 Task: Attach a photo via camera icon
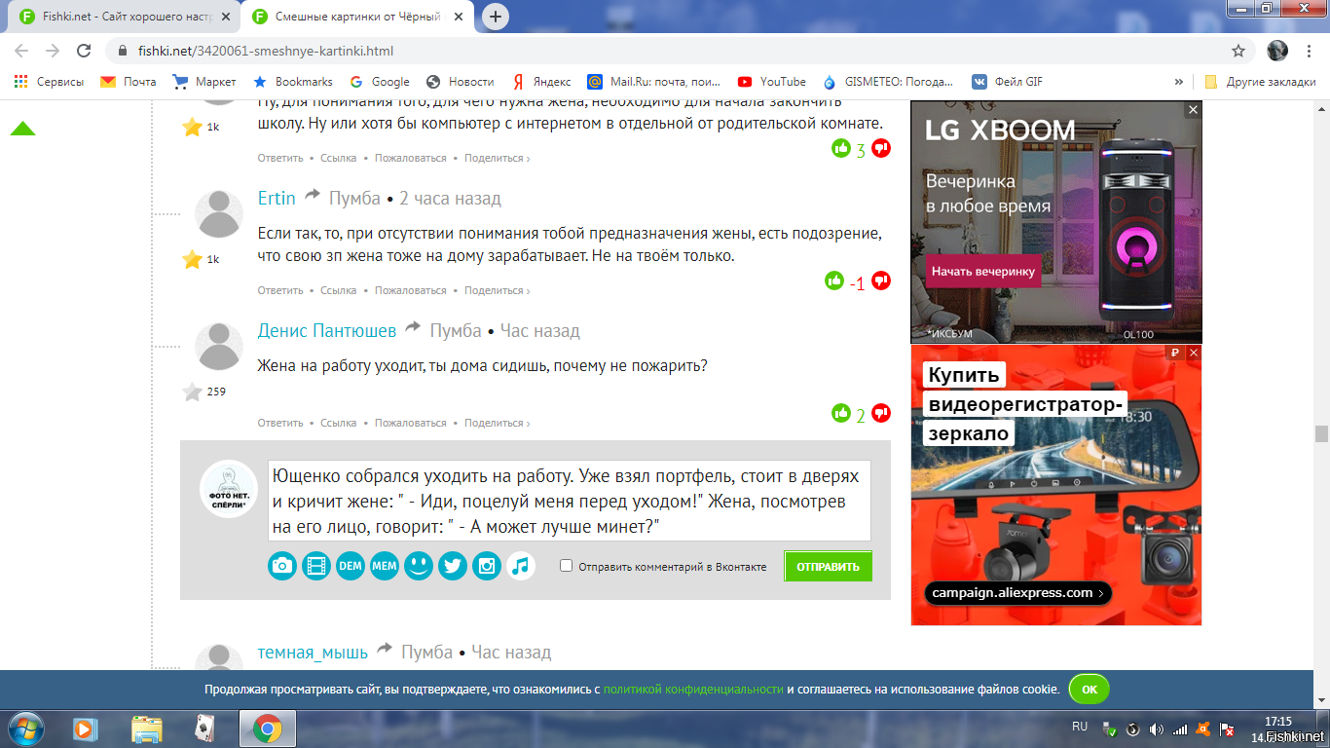(x=282, y=566)
